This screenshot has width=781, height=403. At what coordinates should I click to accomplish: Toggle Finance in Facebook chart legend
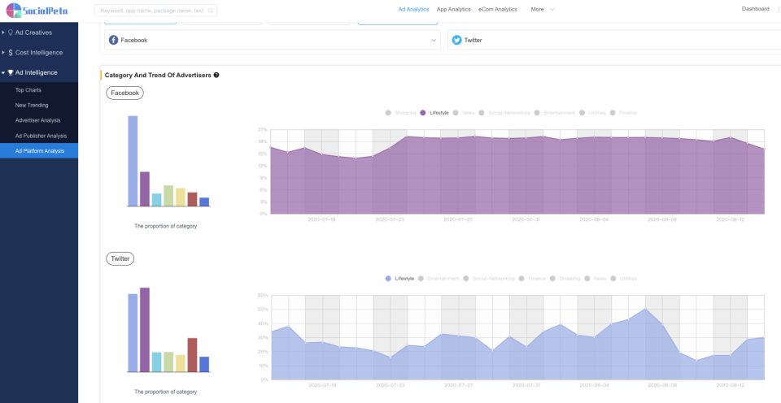[x=623, y=113]
